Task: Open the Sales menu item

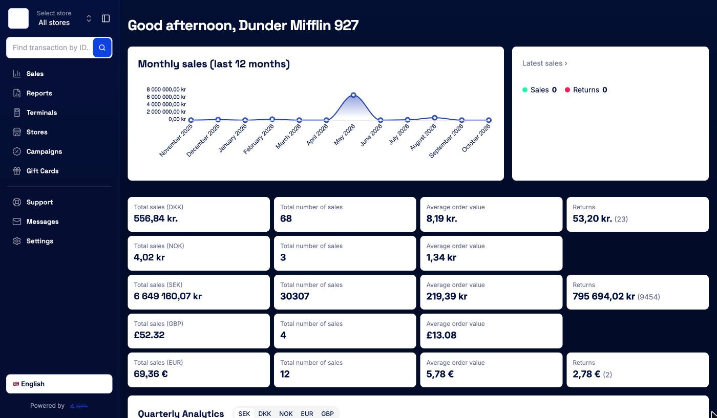Action: tap(59, 74)
